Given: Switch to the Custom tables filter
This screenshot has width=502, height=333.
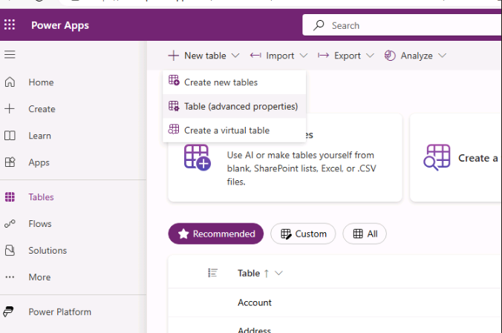Looking at the screenshot, I should point(303,234).
